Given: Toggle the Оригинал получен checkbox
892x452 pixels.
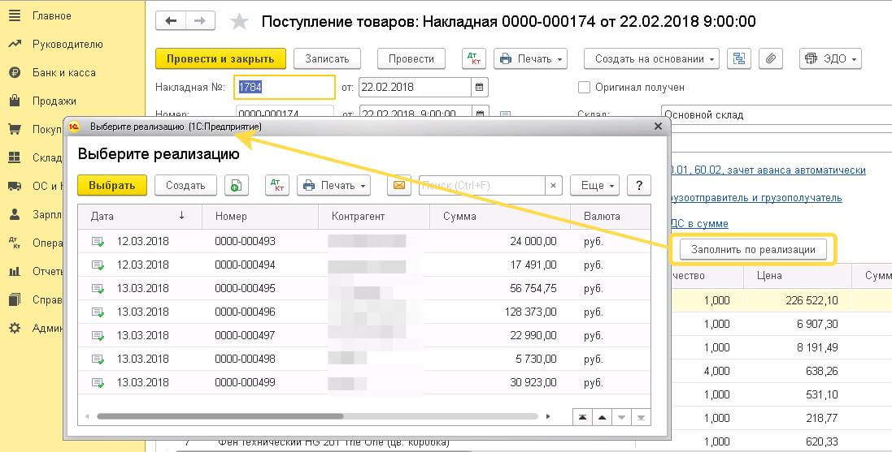Looking at the screenshot, I should pos(584,87).
